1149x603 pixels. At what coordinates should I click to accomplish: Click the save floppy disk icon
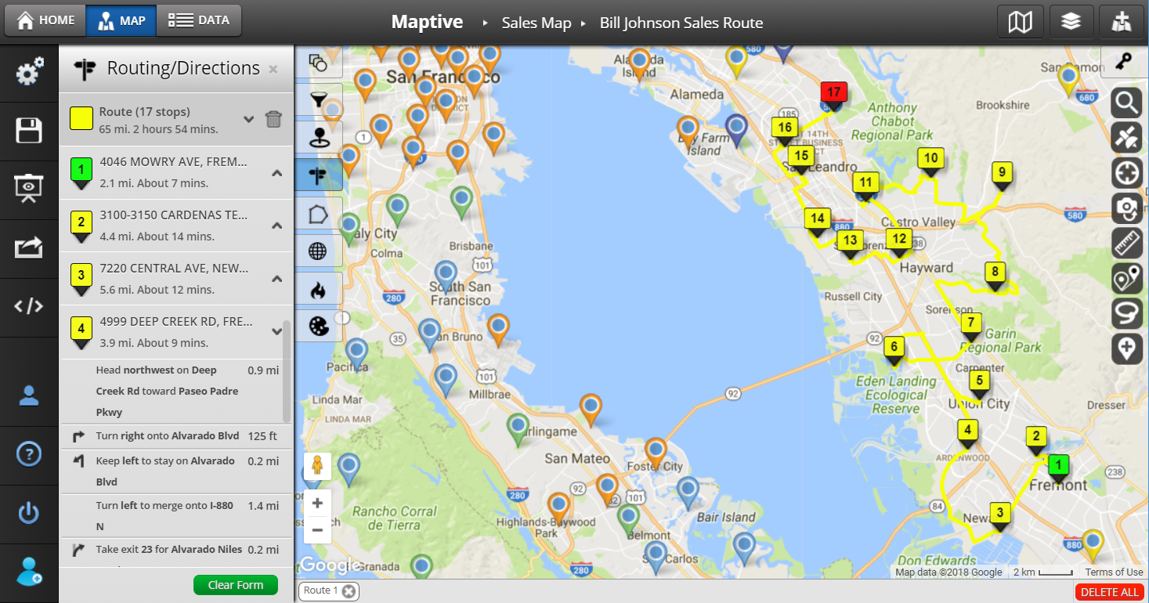[x=29, y=131]
